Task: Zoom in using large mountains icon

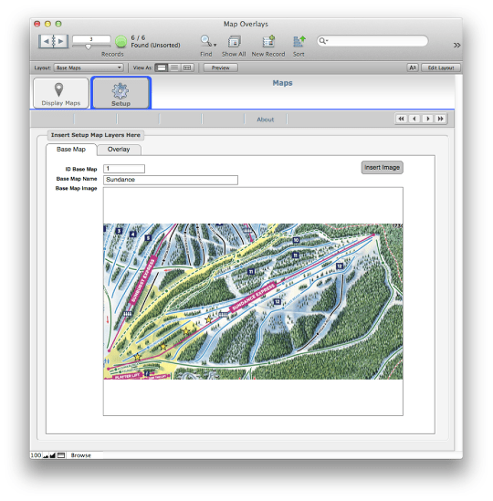Action: pyautogui.click(x=52, y=455)
